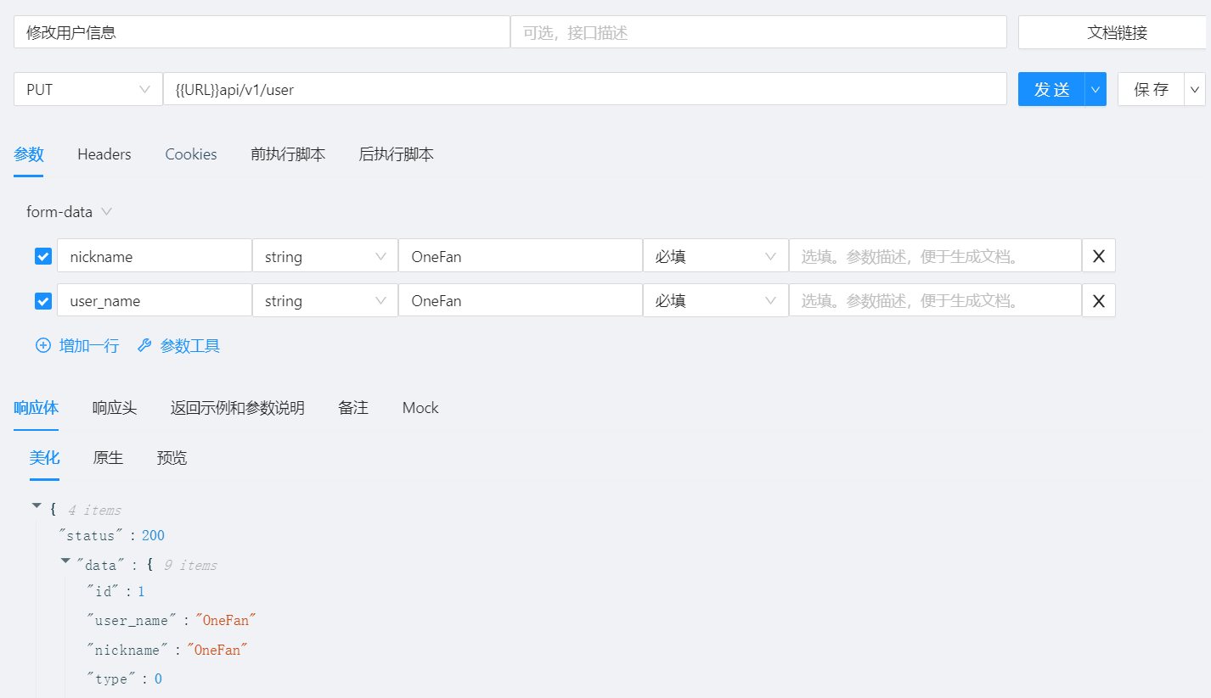
Task: Open the form-data body type dropdown
Action: [x=70, y=211]
